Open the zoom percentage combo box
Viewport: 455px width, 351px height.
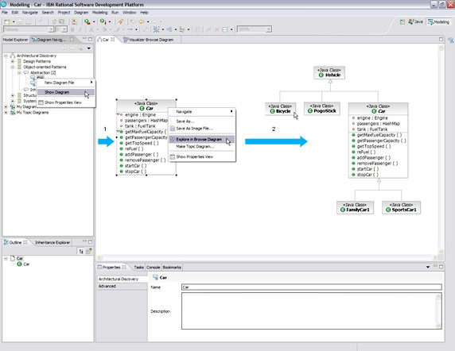(x=269, y=29)
